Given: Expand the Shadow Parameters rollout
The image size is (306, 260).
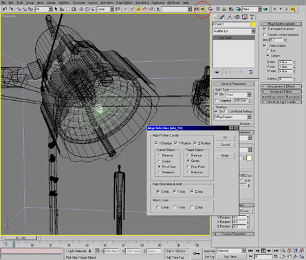Looking at the screenshot, I should (x=234, y=234).
